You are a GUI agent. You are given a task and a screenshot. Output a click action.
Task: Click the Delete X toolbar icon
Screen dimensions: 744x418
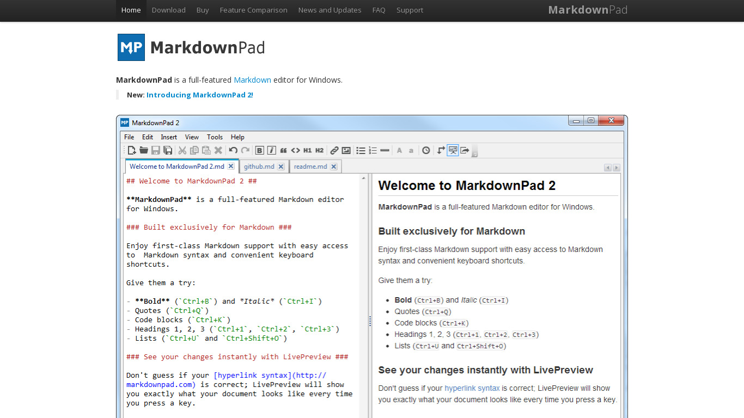pos(218,150)
